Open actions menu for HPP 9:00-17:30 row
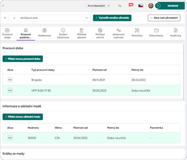 pos(10,90)
